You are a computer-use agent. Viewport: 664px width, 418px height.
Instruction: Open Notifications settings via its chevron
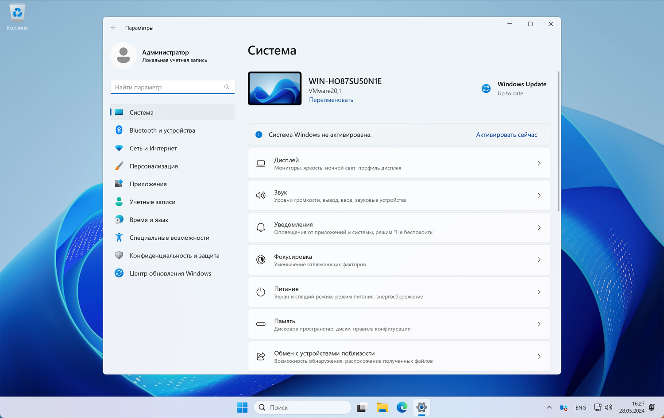click(x=539, y=228)
